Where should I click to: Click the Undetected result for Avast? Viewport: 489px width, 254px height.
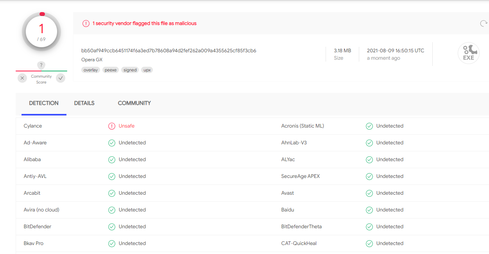(390, 193)
